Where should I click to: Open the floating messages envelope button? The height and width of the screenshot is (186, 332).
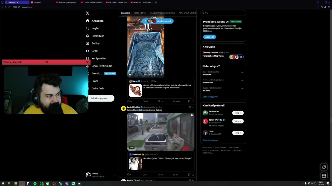tap(324, 176)
